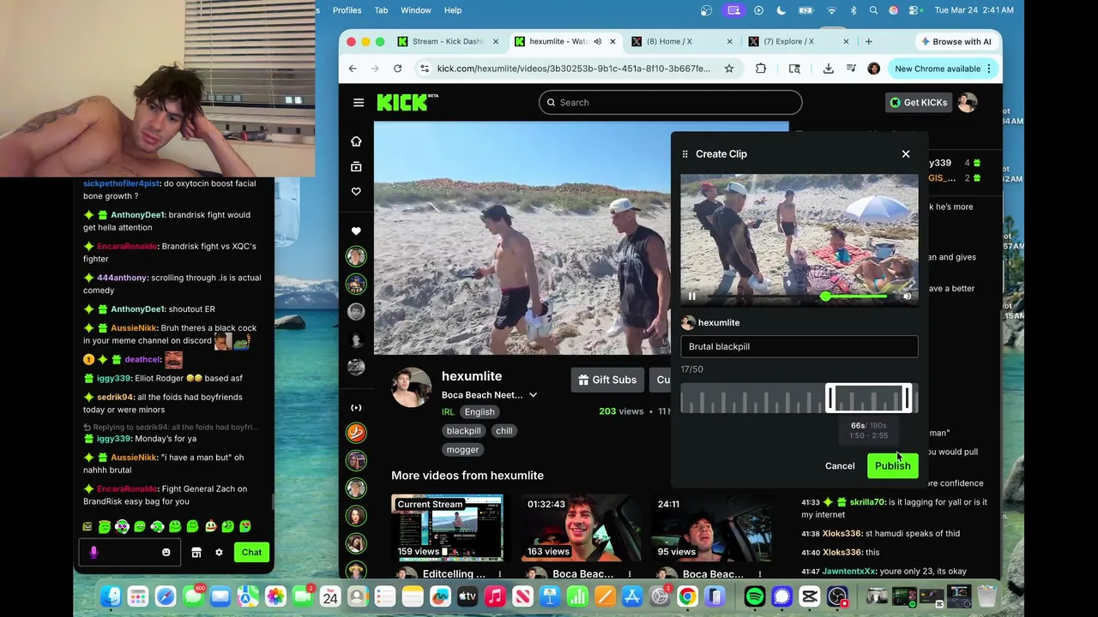The width and height of the screenshot is (1098, 617).
Task: Edit the clip title field "Brutal blackpill"
Action: (x=799, y=346)
